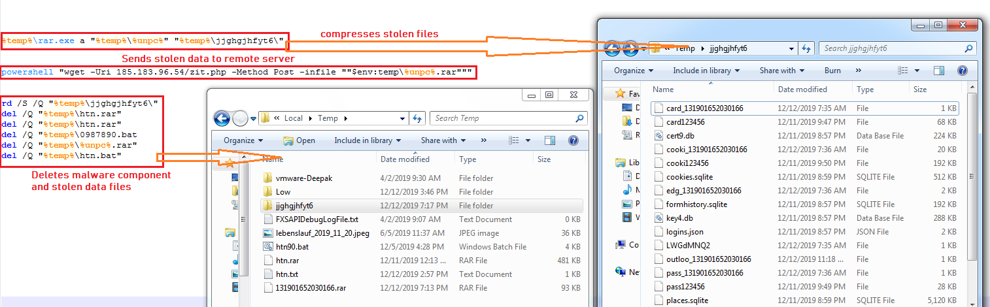Viewport: 990px width, 307px height.
Task: Open Organize menu in jjghgjhfyt6 window
Action: (634, 71)
